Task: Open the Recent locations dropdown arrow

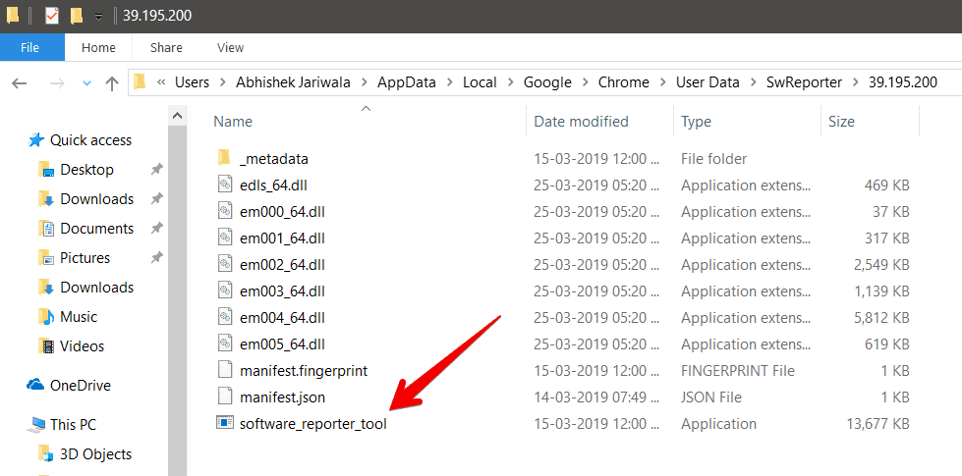Action: click(86, 83)
